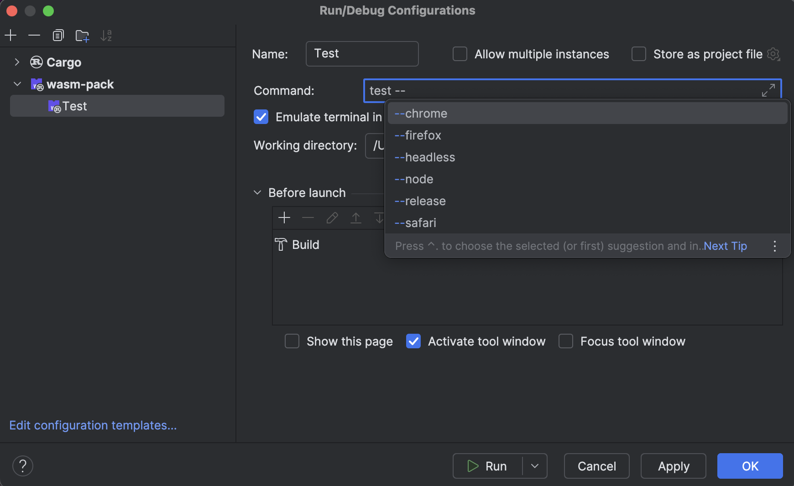Image resolution: width=794 pixels, height=486 pixels.
Task: Select --headless from the suggestion list
Action: [x=424, y=157]
